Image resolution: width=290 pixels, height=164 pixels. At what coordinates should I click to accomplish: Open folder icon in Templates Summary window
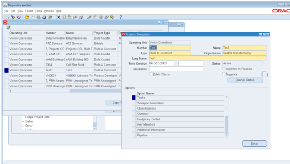[8, 28]
